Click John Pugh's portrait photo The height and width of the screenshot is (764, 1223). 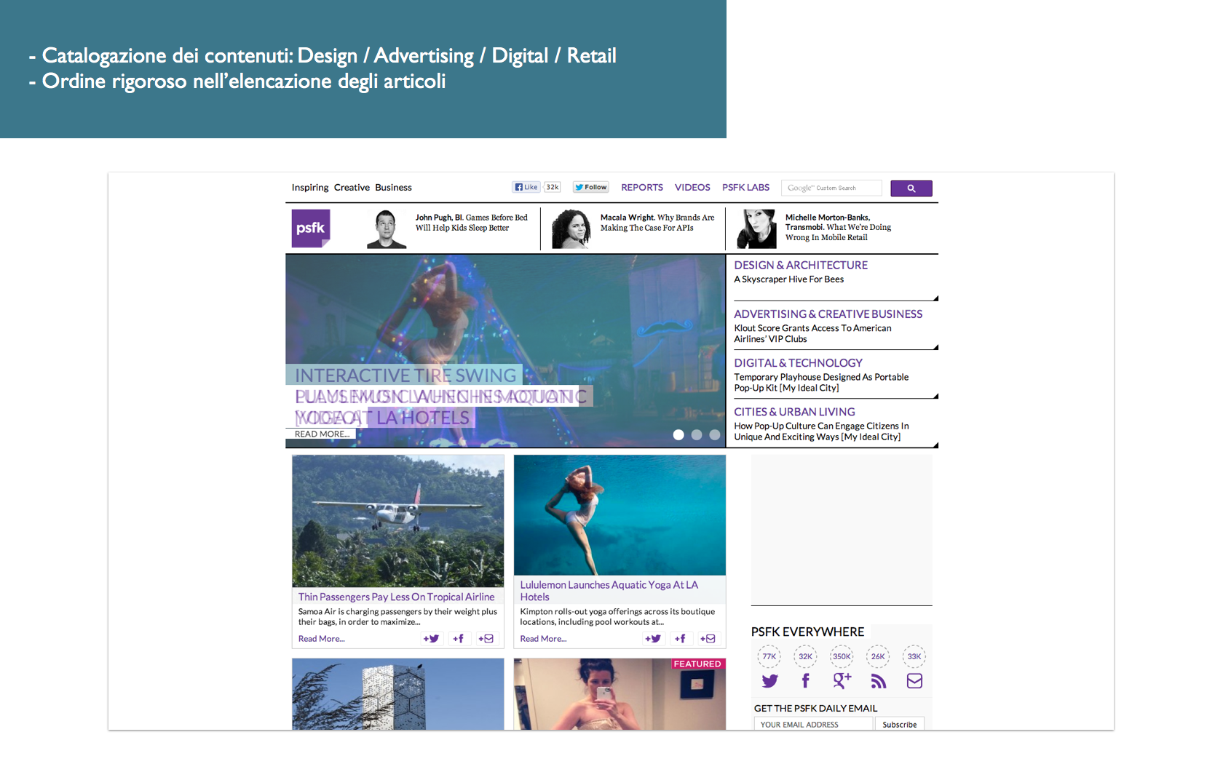[387, 229]
